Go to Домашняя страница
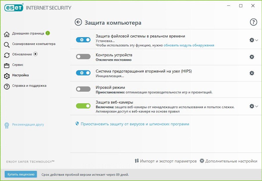The image size is (262, 181). point(28,33)
